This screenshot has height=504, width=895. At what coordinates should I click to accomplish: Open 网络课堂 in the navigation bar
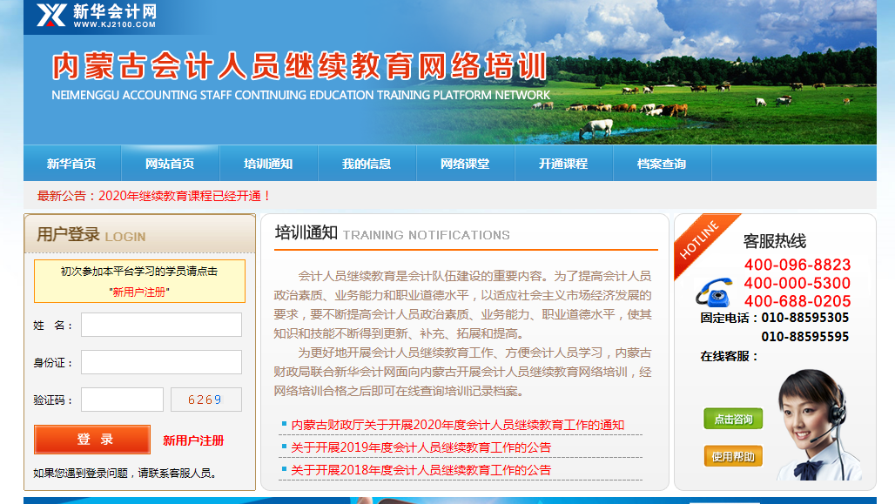tap(465, 164)
